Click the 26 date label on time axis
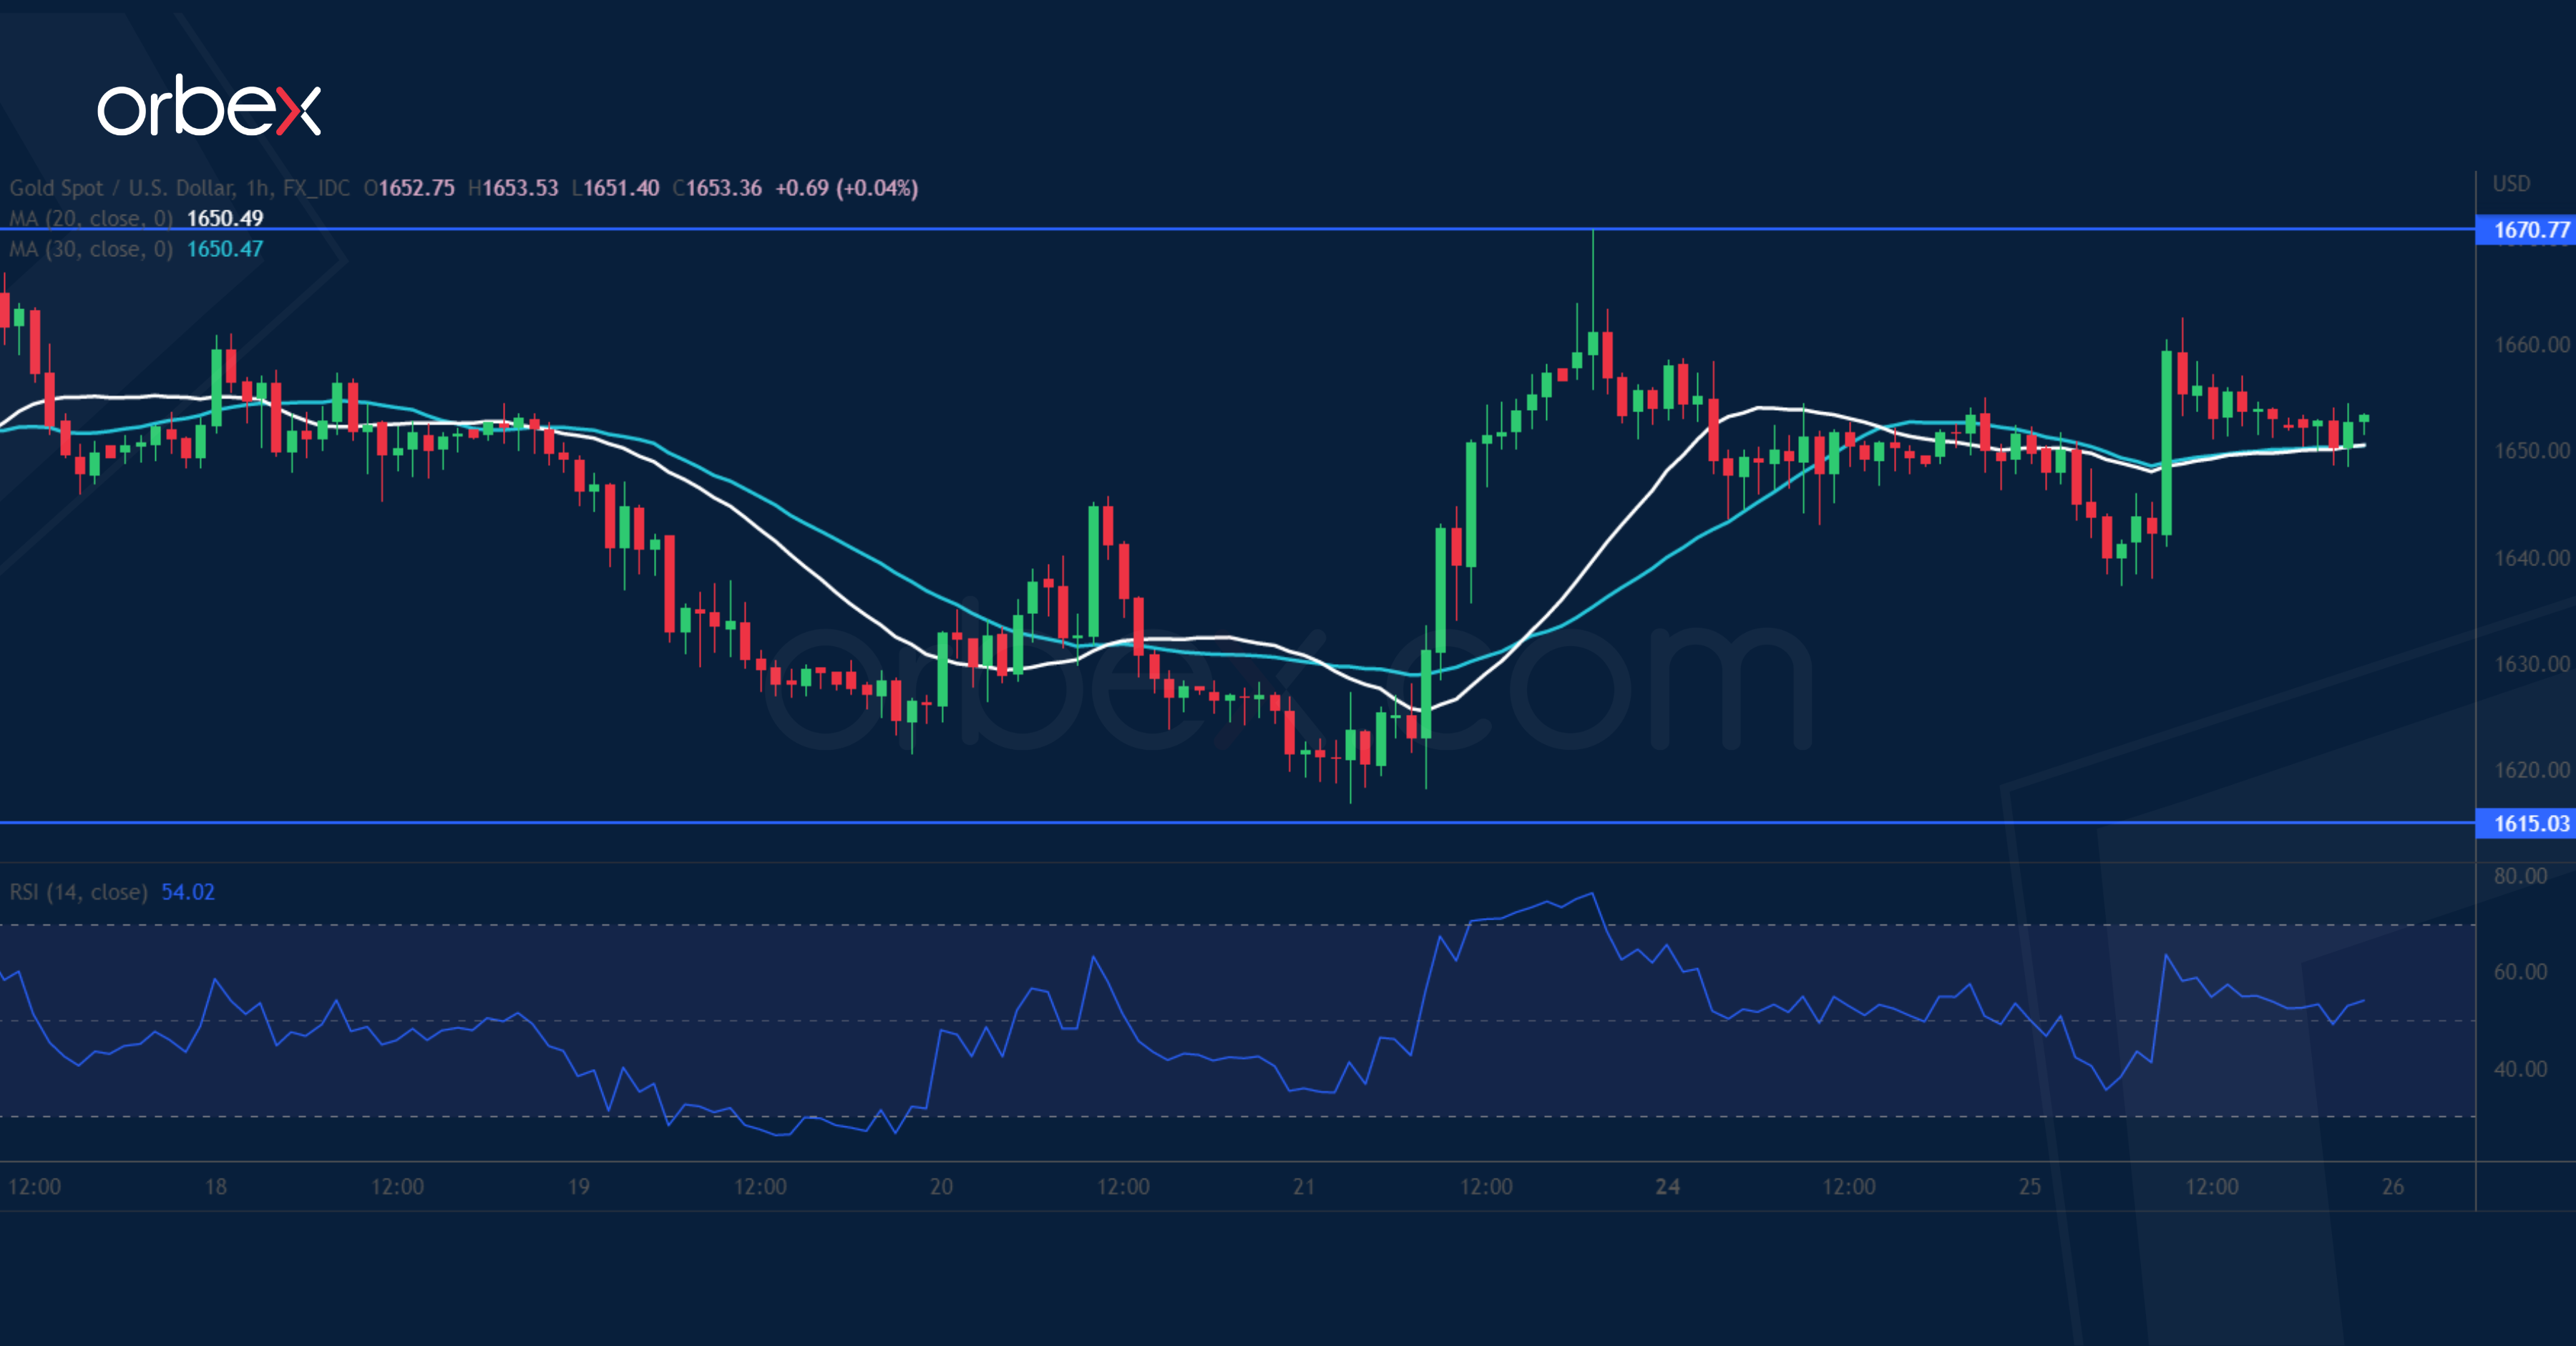 click(x=2392, y=1186)
